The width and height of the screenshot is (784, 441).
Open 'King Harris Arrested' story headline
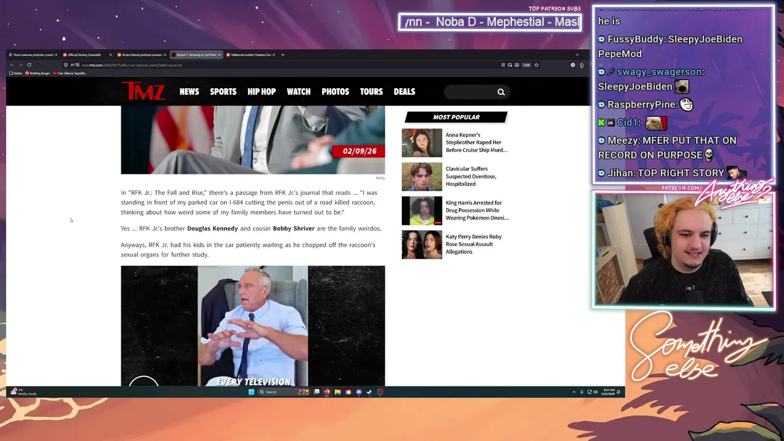(x=477, y=210)
